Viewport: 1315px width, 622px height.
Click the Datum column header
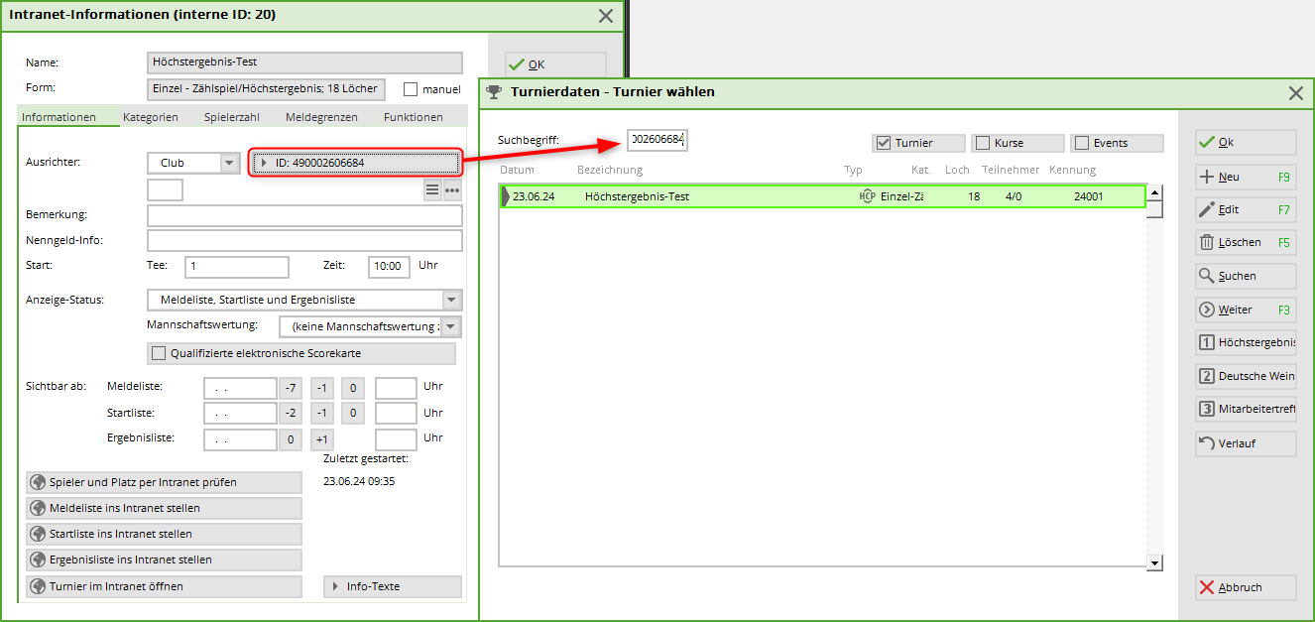tap(518, 171)
